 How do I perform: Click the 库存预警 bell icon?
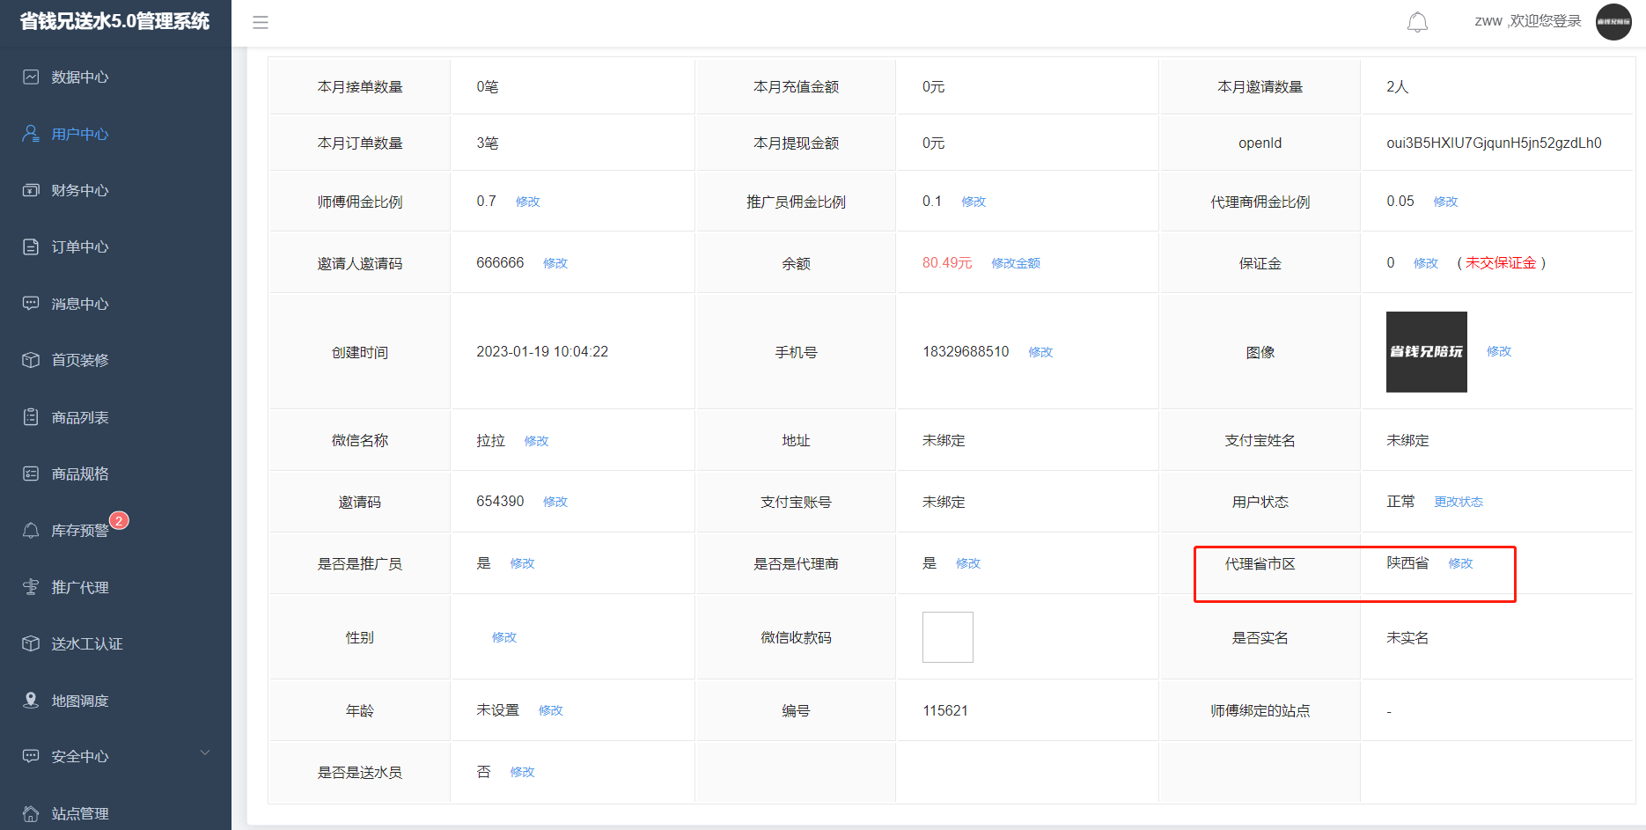(x=31, y=530)
